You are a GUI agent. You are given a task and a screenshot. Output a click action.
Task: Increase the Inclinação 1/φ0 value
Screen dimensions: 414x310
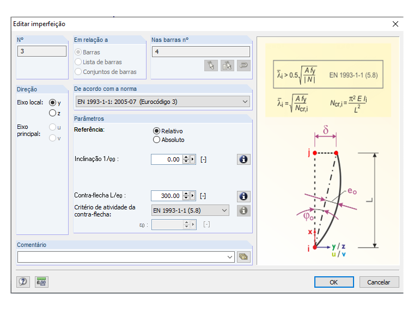click(x=186, y=157)
